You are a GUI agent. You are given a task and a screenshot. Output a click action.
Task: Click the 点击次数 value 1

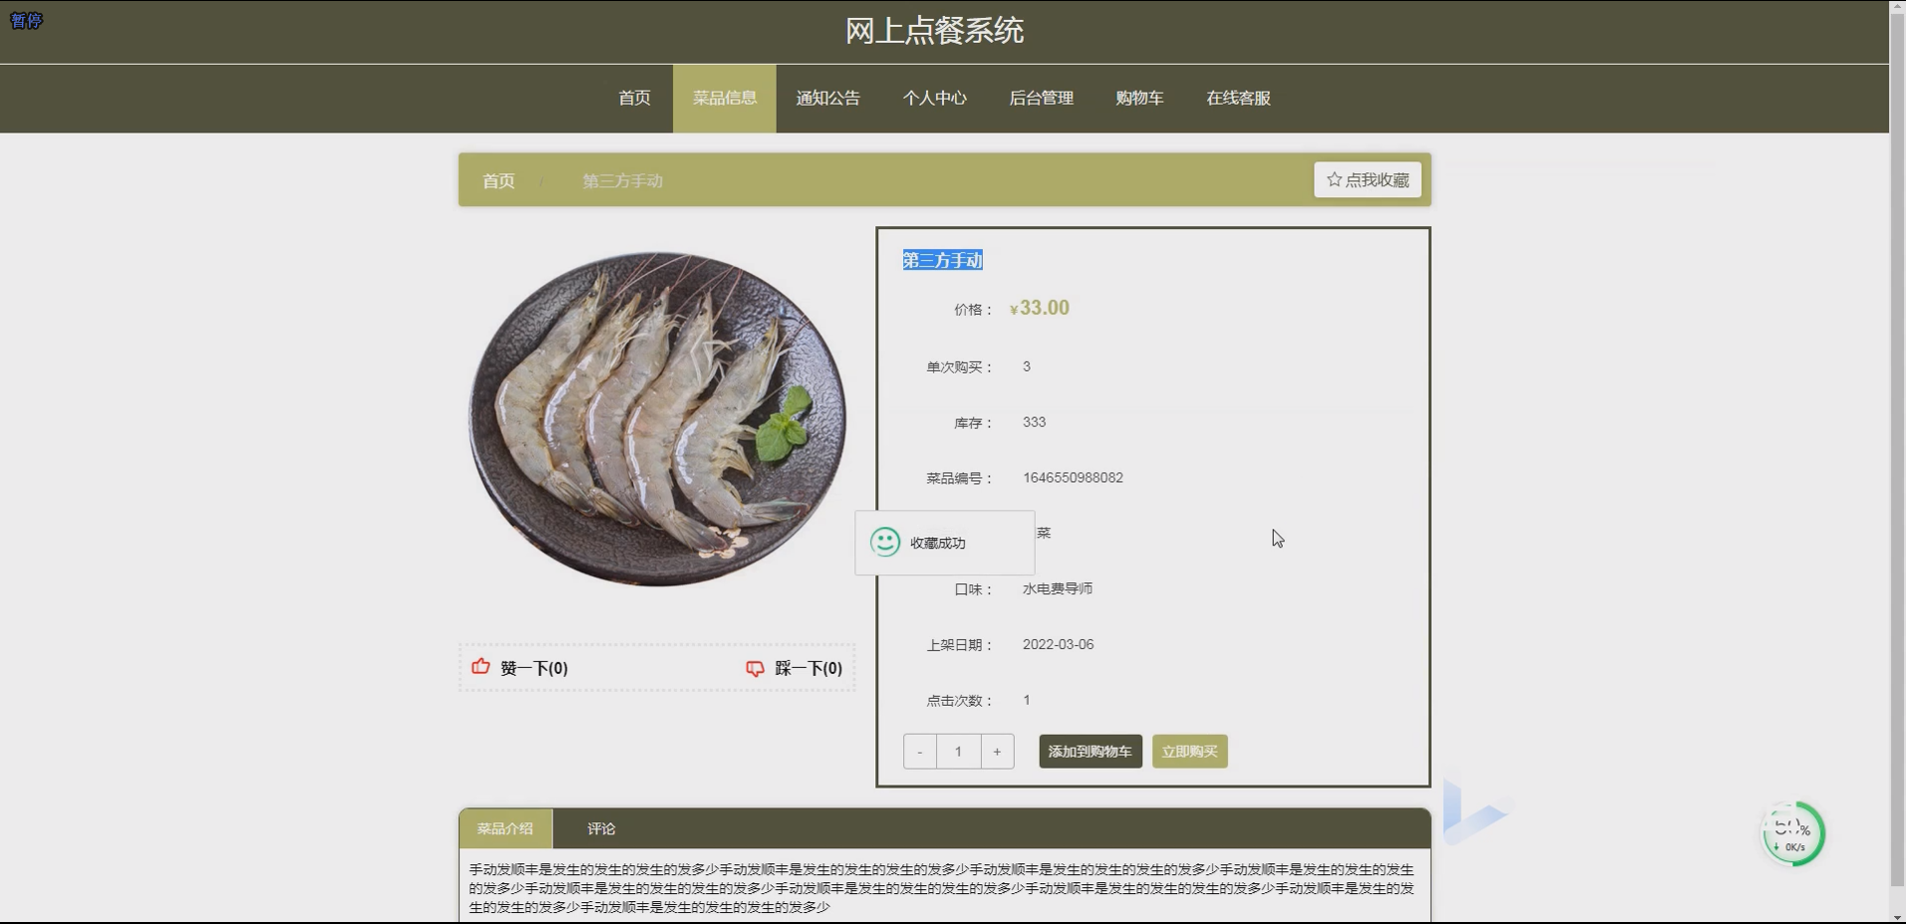1027,700
